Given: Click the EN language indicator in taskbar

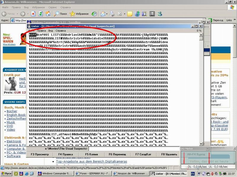Looking at the screenshot, I should (x=193, y=174).
